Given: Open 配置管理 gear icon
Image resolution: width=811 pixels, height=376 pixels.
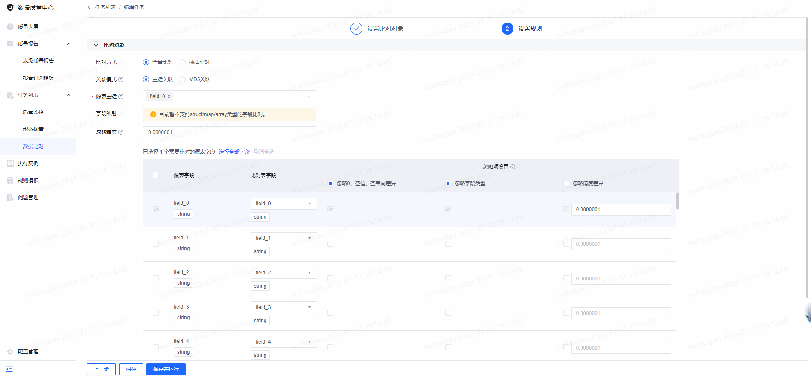Looking at the screenshot, I should coord(10,352).
